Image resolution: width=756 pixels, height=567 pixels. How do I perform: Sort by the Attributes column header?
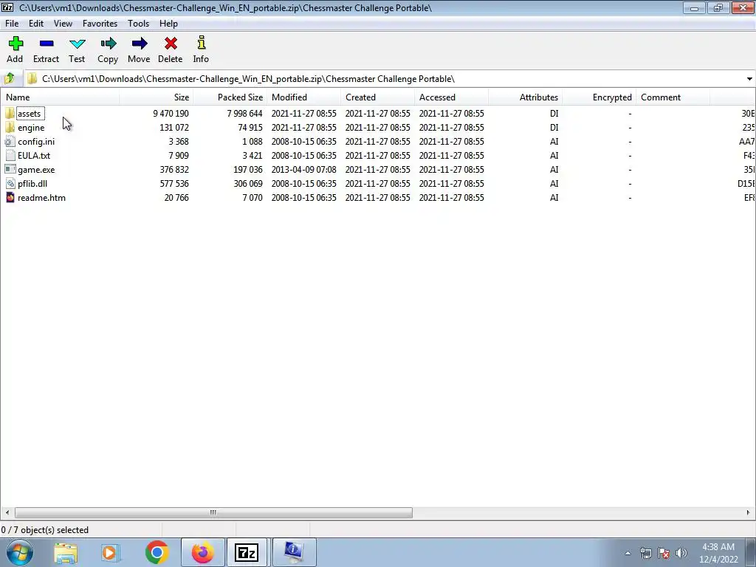click(525, 97)
